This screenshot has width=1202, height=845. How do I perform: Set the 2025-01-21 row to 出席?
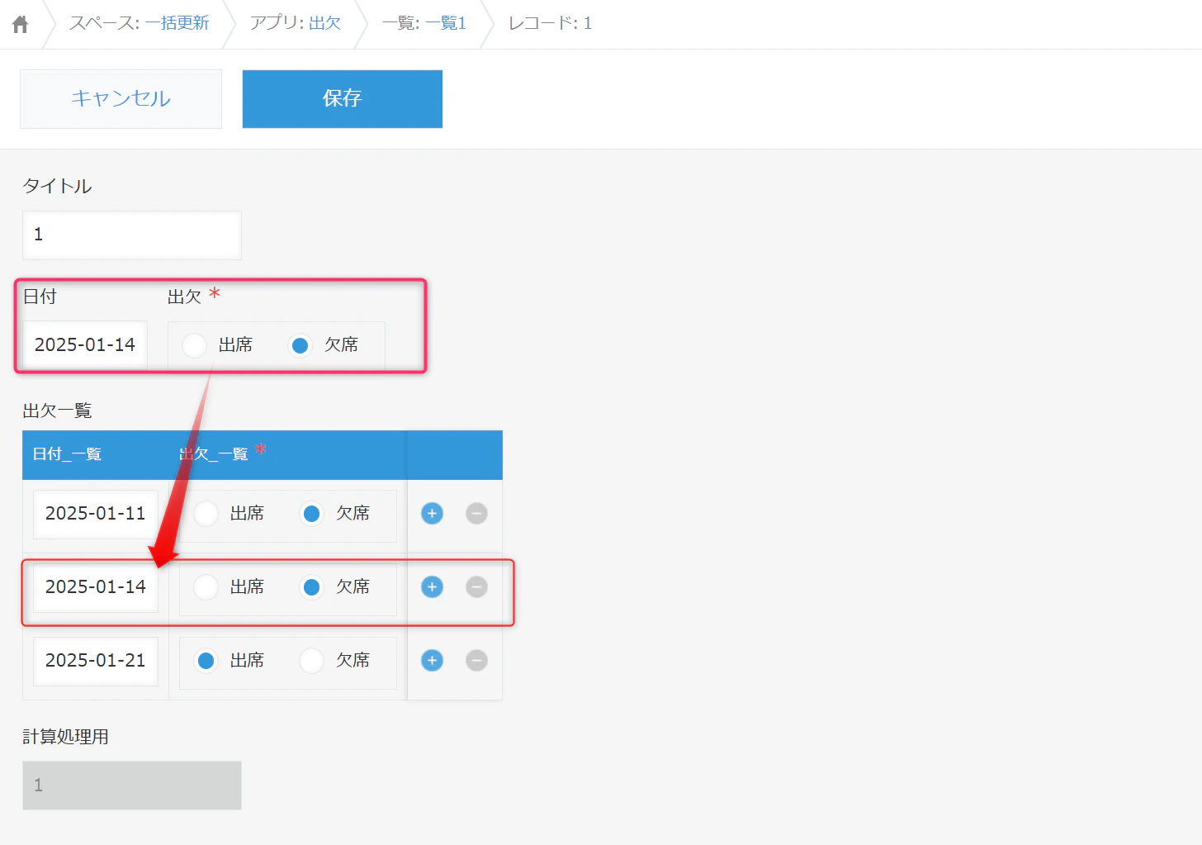pos(206,661)
